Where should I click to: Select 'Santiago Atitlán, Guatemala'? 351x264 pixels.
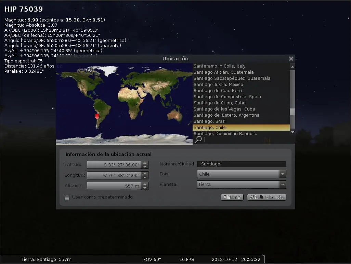(241, 72)
